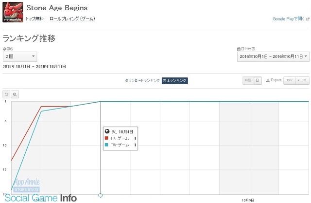Open the date range dropdown
The height and width of the screenshot is (203, 311).
[273, 56]
